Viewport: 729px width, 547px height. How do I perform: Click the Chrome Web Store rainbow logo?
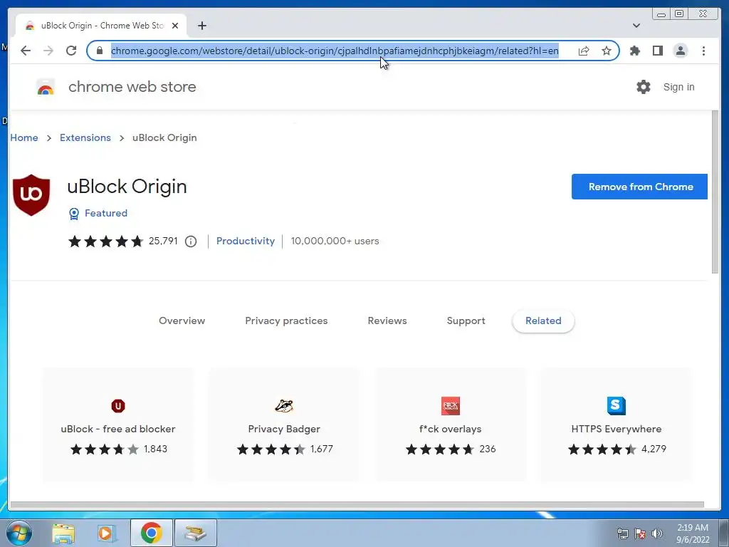click(x=46, y=87)
